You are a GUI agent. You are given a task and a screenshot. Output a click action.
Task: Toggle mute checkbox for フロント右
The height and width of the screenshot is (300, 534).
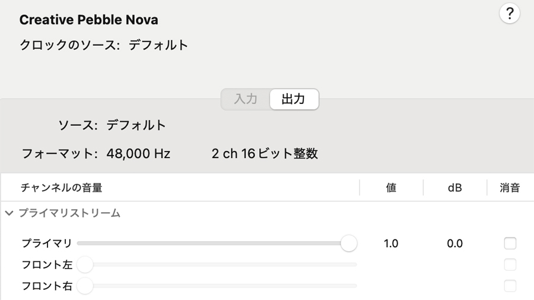510,286
